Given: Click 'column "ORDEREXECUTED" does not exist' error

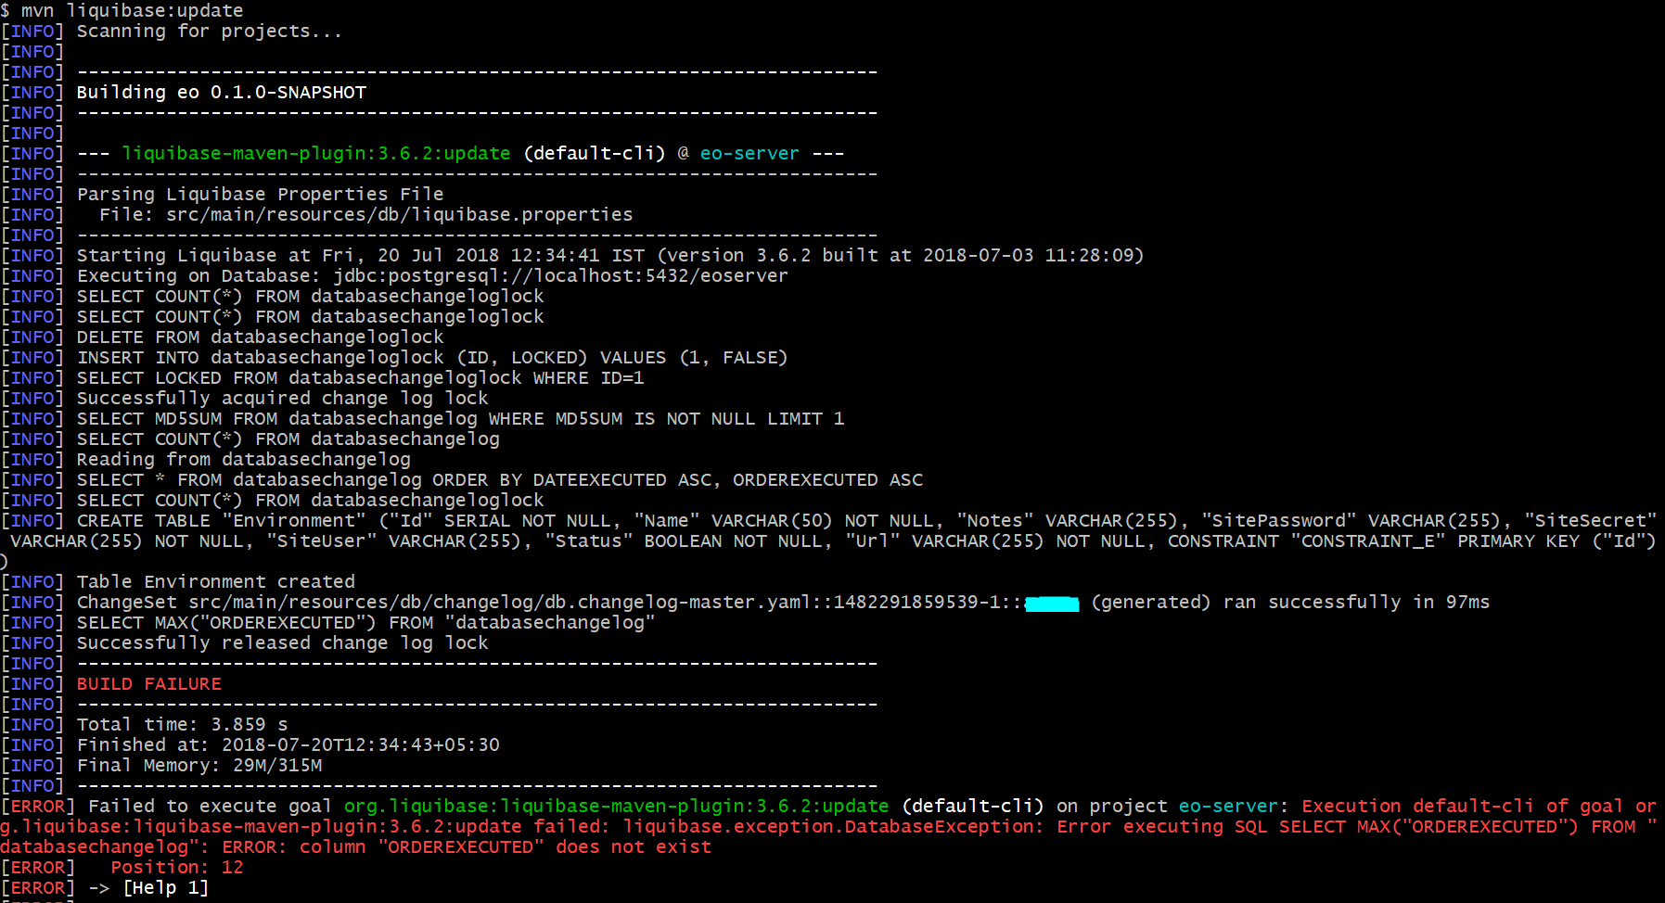Looking at the screenshot, I should [506, 847].
